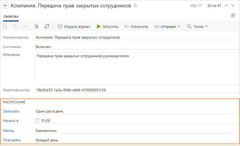Refresh the card with refresh icon
The height and width of the screenshot is (146, 240).
tap(47, 26)
